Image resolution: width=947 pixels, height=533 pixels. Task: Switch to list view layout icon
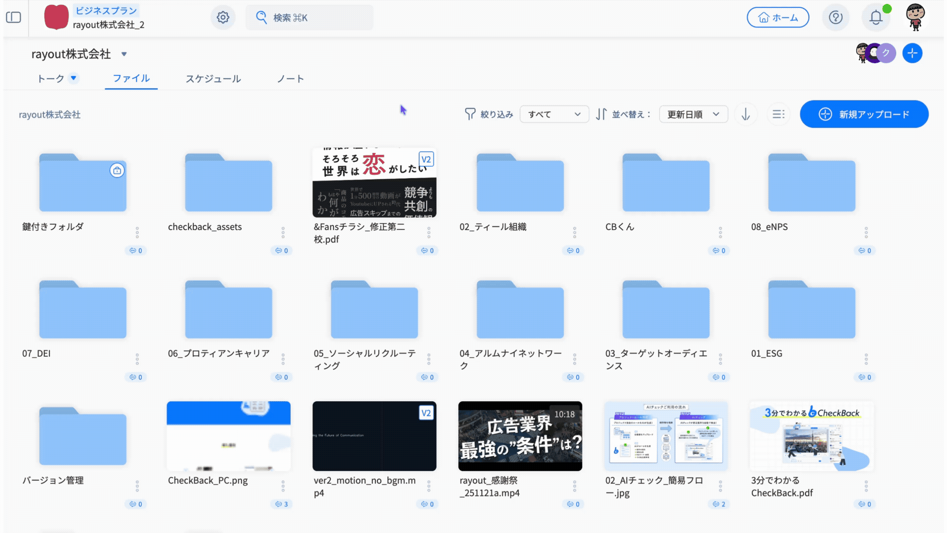click(x=778, y=114)
